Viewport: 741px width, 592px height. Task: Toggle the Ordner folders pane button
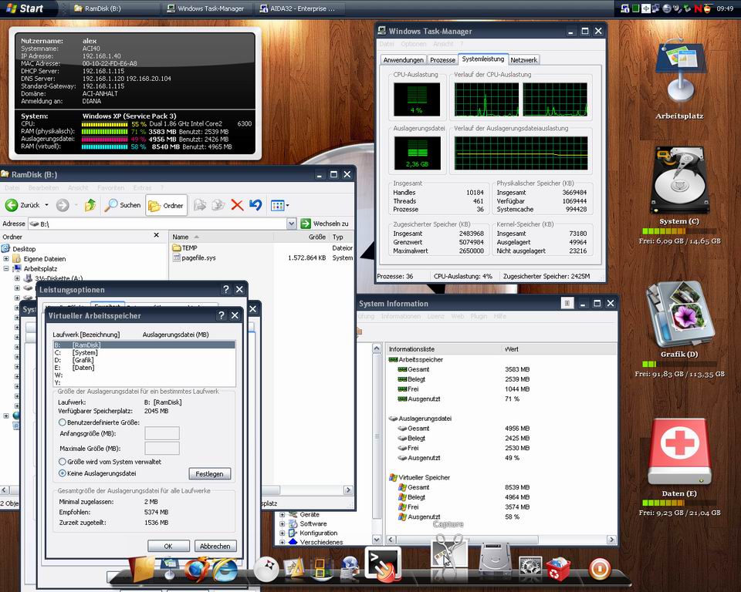coord(167,205)
